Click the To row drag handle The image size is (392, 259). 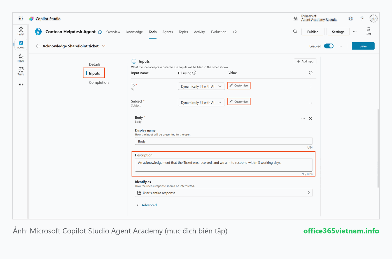[311, 86]
